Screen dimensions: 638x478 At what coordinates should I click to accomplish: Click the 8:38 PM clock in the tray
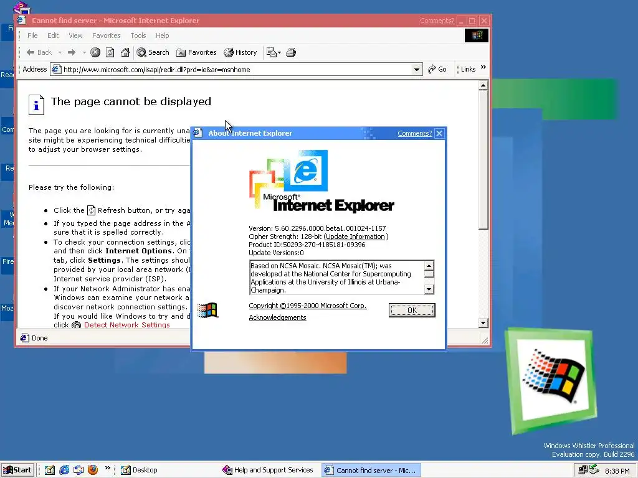617,471
